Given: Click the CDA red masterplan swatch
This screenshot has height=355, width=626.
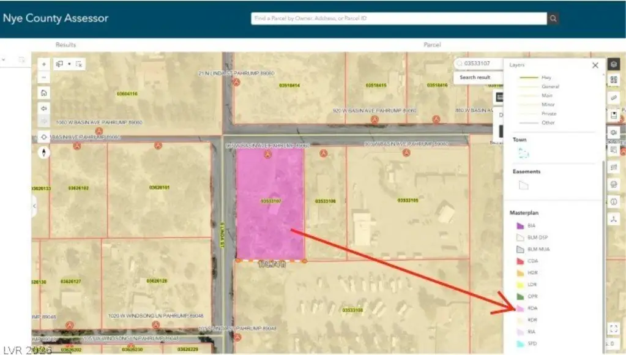Looking at the screenshot, I should point(520,261).
